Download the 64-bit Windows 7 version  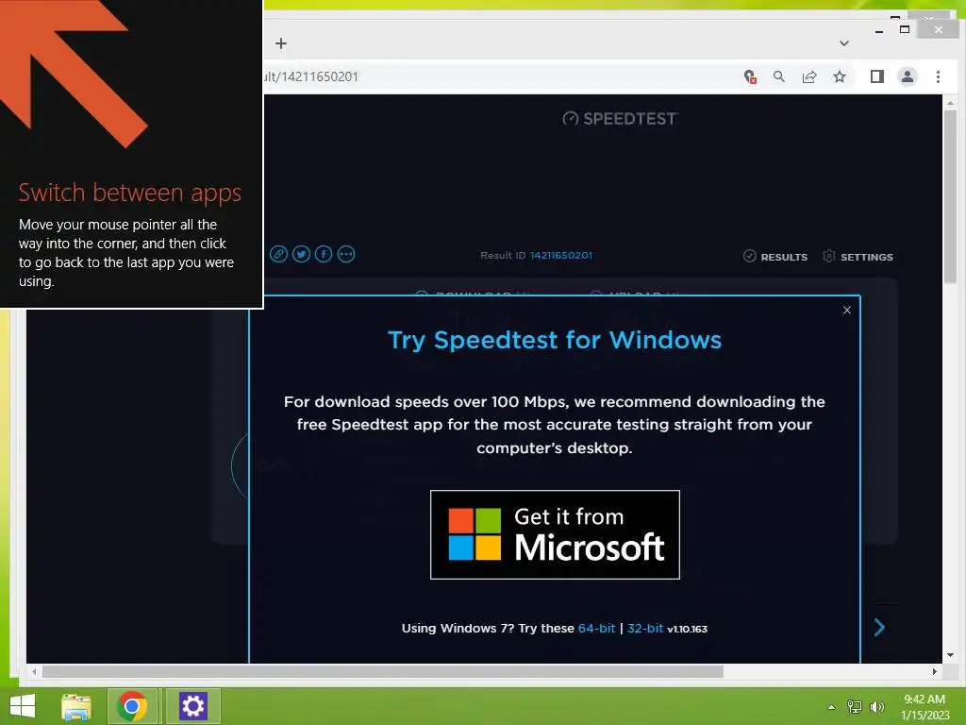[x=596, y=628]
